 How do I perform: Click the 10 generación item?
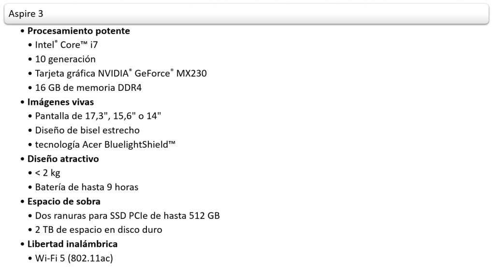pyautogui.click(x=65, y=59)
